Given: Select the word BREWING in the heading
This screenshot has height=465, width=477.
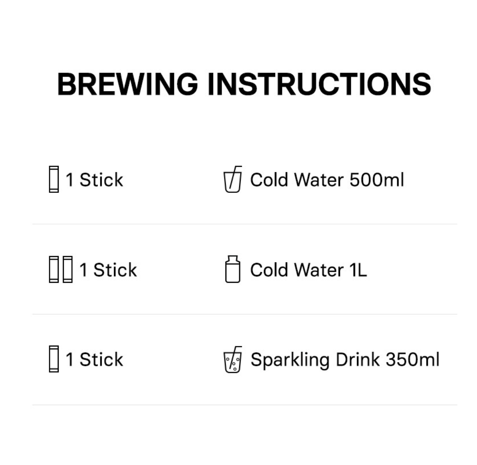Looking at the screenshot, I should click(127, 84).
